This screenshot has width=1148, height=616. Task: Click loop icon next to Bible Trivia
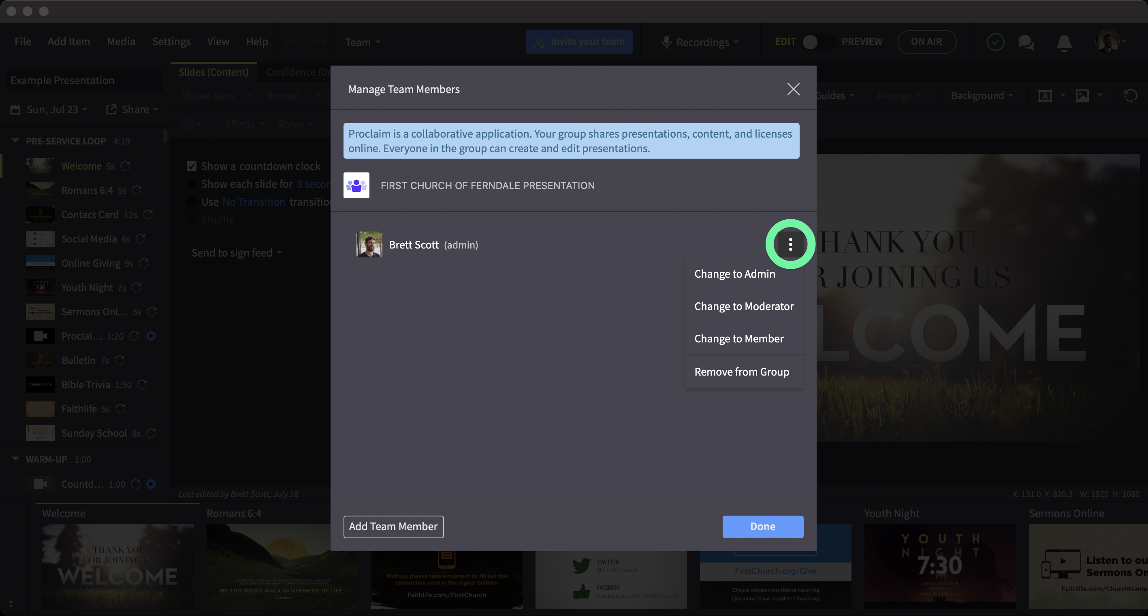[x=142, y=384]
